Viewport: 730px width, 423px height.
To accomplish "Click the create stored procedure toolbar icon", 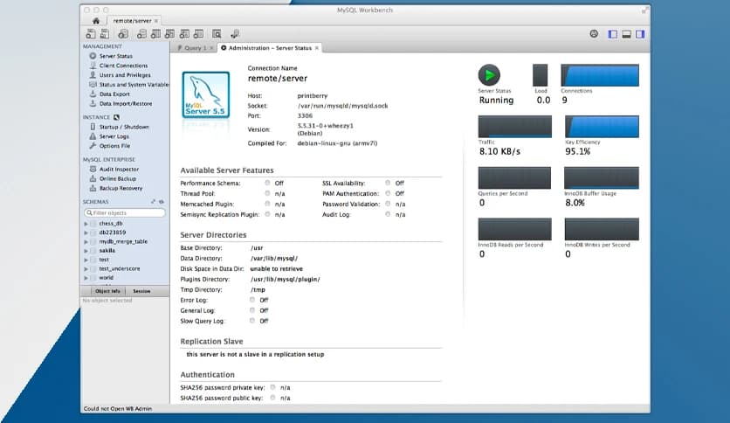I will [x=184, y=34].
